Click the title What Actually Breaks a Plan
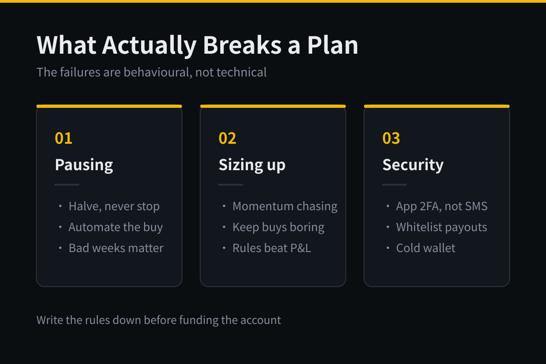The width and height of the screenshot is (546, 364). click(x=197, y=45)
